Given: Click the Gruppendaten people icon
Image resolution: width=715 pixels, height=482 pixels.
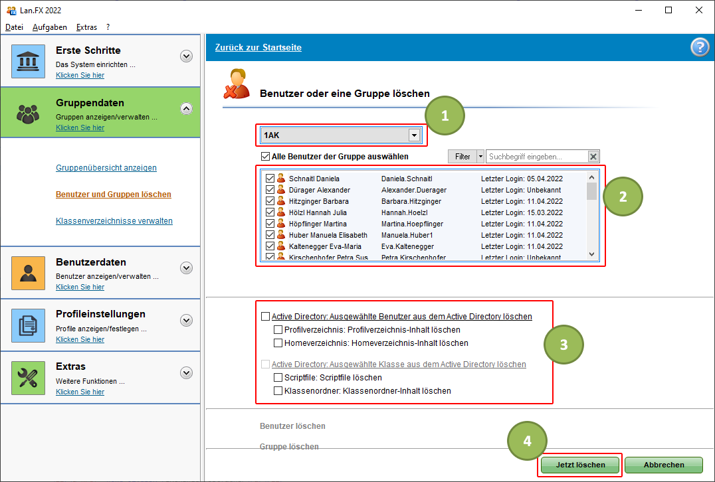Looking at the screenshot, I should pos(29,114).
